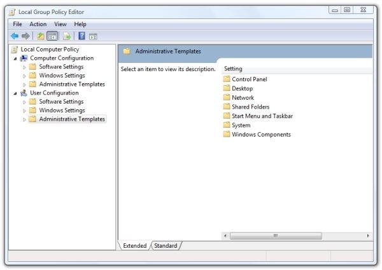Screen dimensions: 382x270
Task: Expand Windows Settings under Computer Configuration
Action: (x=24, y=76)
